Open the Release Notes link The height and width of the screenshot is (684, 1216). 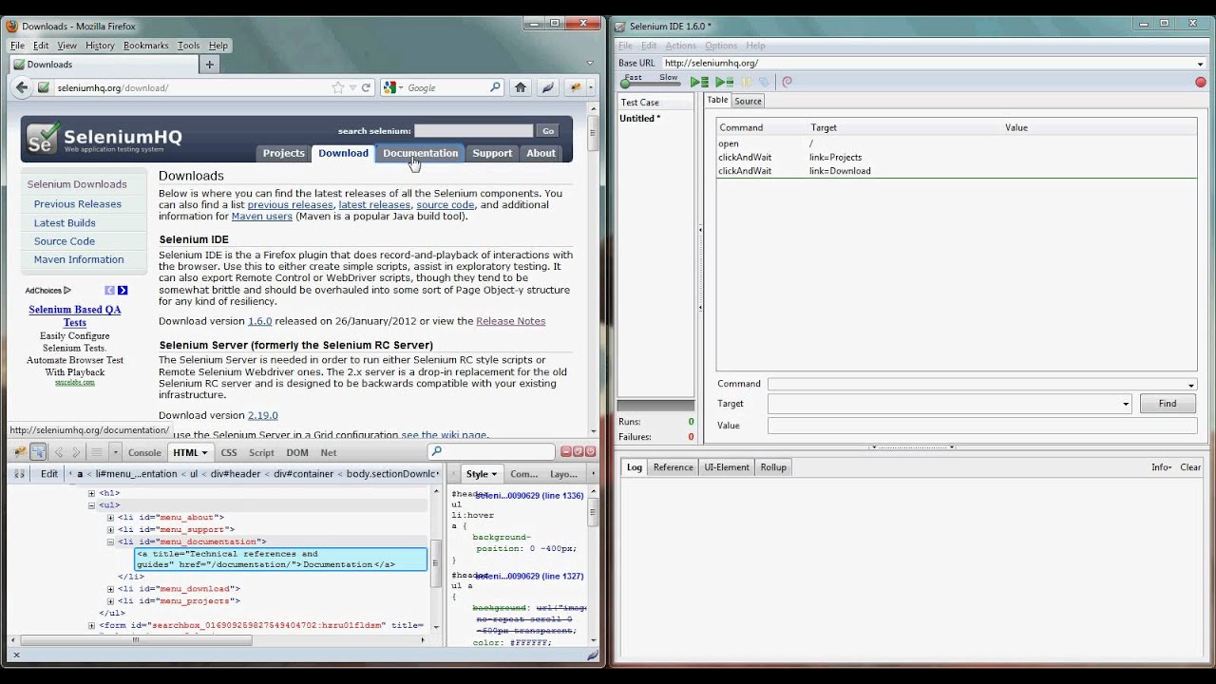[510, 321]
